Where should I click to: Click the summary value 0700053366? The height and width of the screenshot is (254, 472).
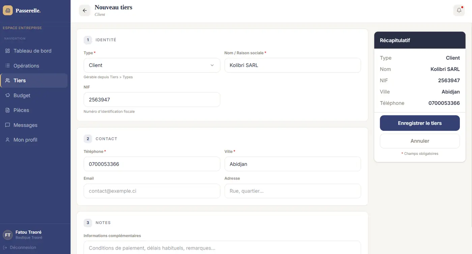coord(444,103)
